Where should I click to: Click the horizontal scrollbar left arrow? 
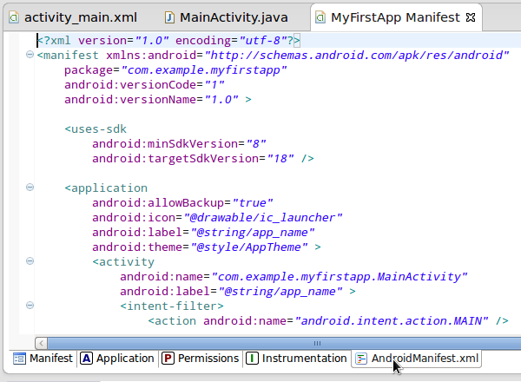[x=41, y=342]
